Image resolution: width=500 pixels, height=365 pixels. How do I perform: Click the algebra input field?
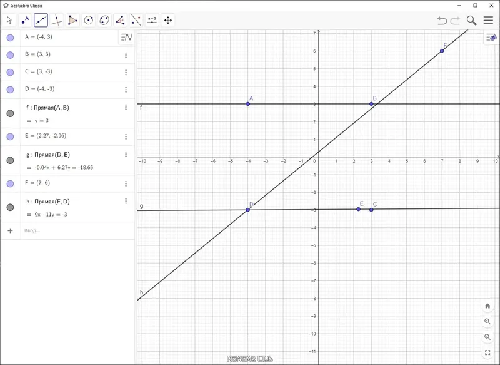(x=77, y=230)
